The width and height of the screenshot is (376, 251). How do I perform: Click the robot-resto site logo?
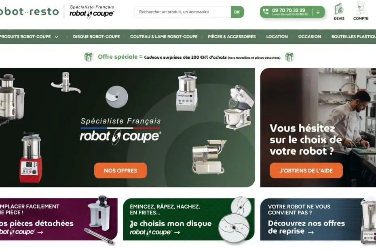coord(29,11)
